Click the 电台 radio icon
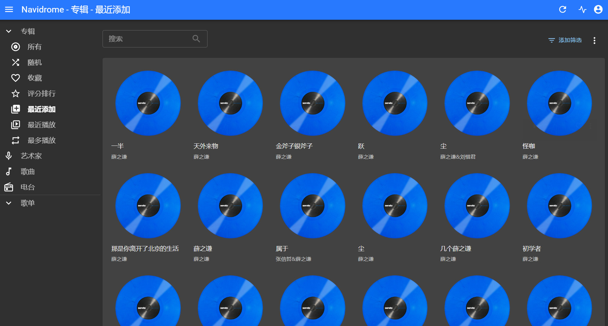Viewport: 608px width, 326px height. point(9,187)
